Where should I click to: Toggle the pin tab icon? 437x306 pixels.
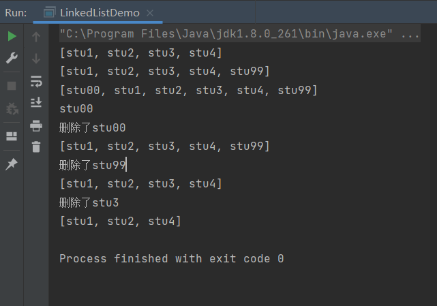(12, 164)
